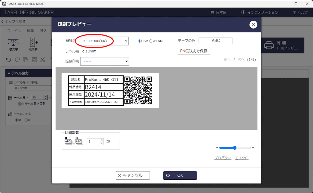This screenshot has width=313, height=193.
Task: Open the ヘルプ menu item
Action: tap(303, 13)
